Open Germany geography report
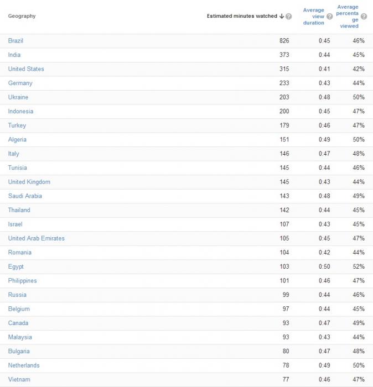This screenshot has width=373, height=387. tap(20, 83)
